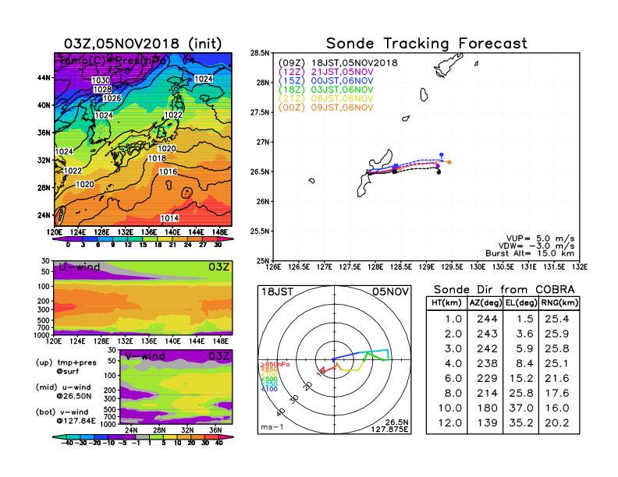Click elevation value 3.6 in the 2.0 km row
618x477 pixels.
click(x=524, y=334)
